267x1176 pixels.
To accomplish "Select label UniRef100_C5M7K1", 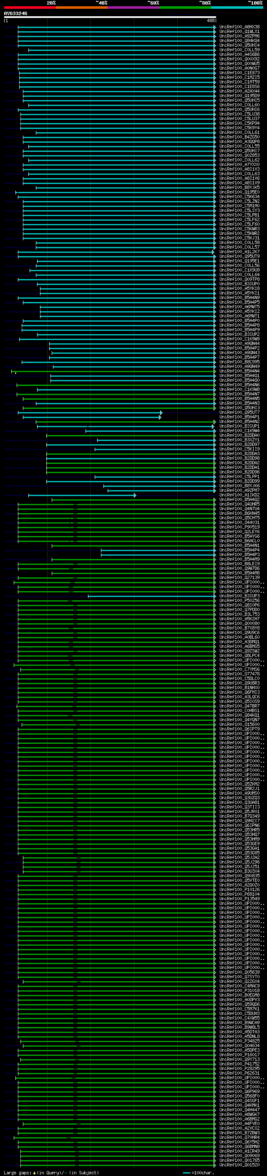I will click(x=239, y=1009).
